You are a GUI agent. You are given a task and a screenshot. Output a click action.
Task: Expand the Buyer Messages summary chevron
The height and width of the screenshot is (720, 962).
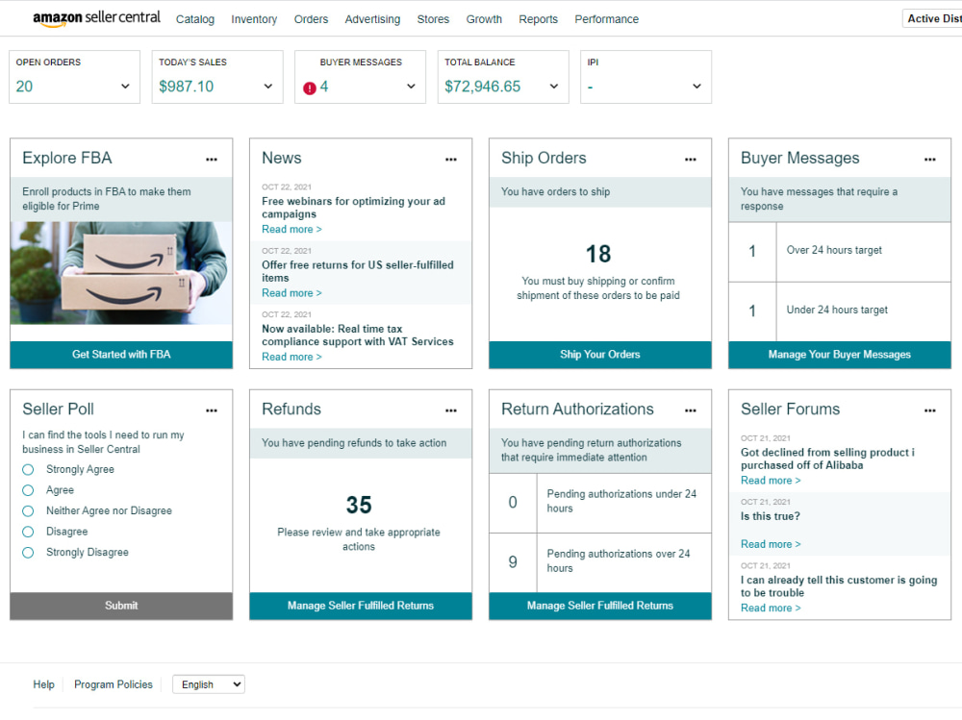click(x=411, y=87)
